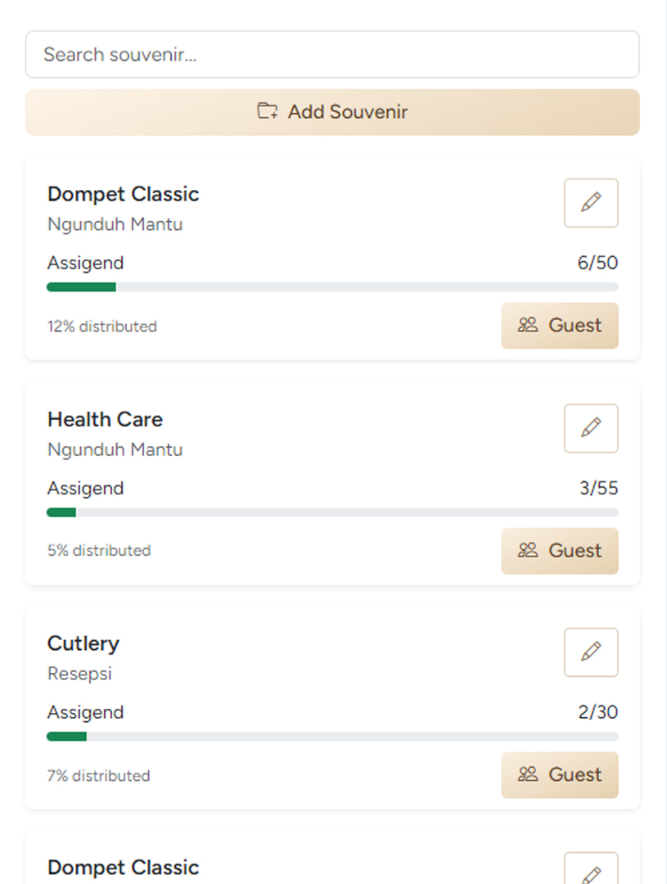Open the Guest list for Health Care
Image resolution: width=667 pixels, height=884 pixels.
560,551
